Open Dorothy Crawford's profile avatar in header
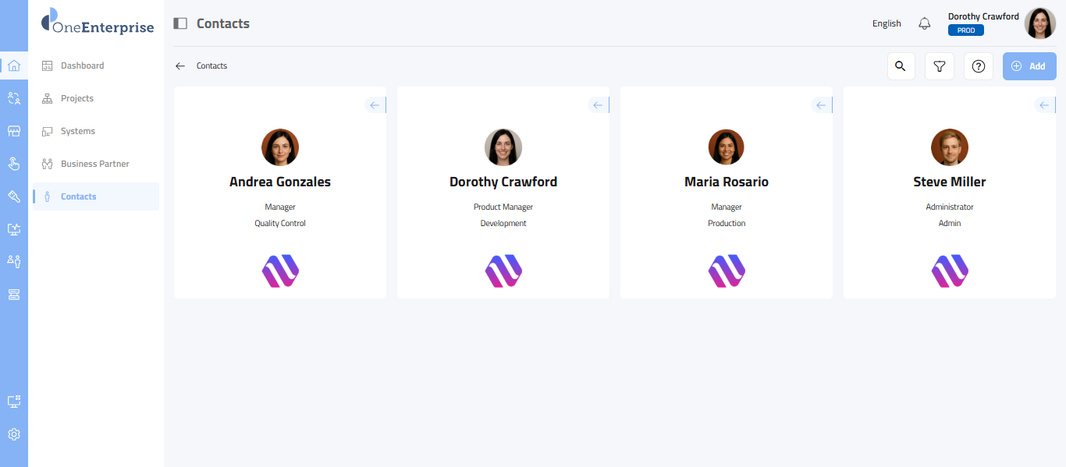 click(1039, 23)
